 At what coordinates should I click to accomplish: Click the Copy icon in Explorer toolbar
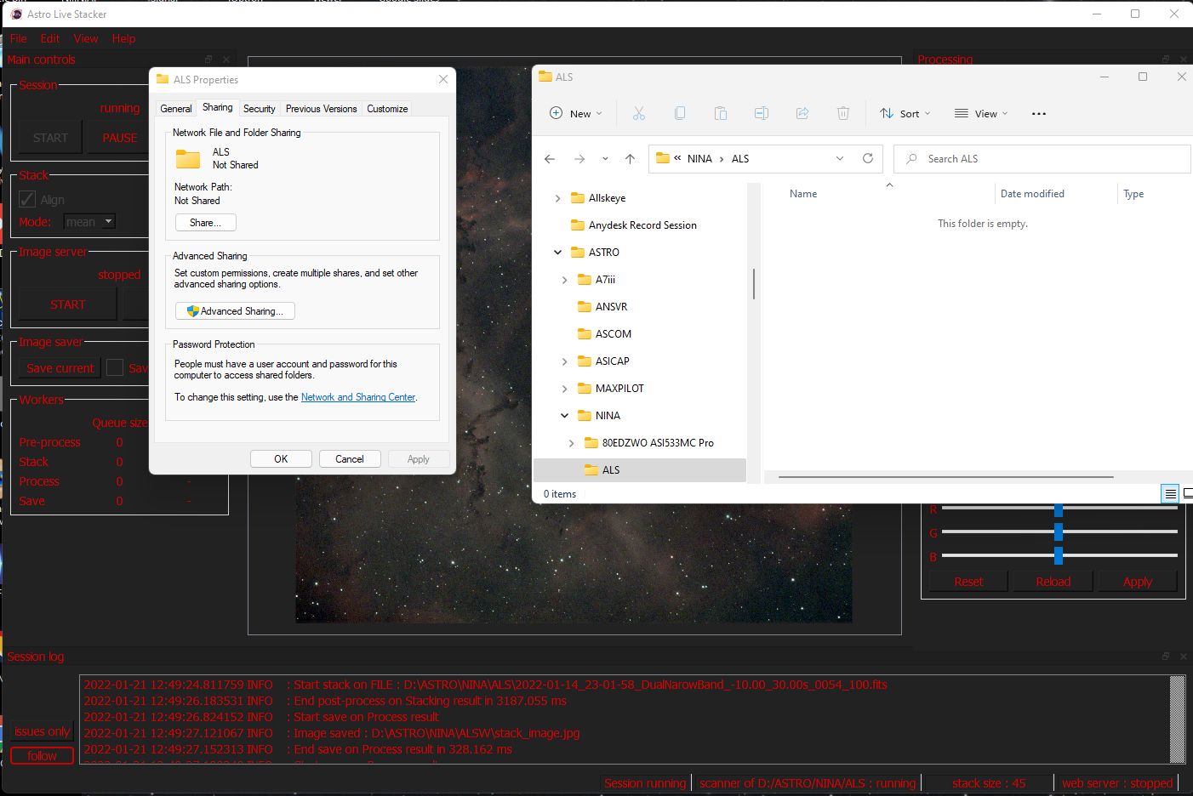tap(680, 113)
